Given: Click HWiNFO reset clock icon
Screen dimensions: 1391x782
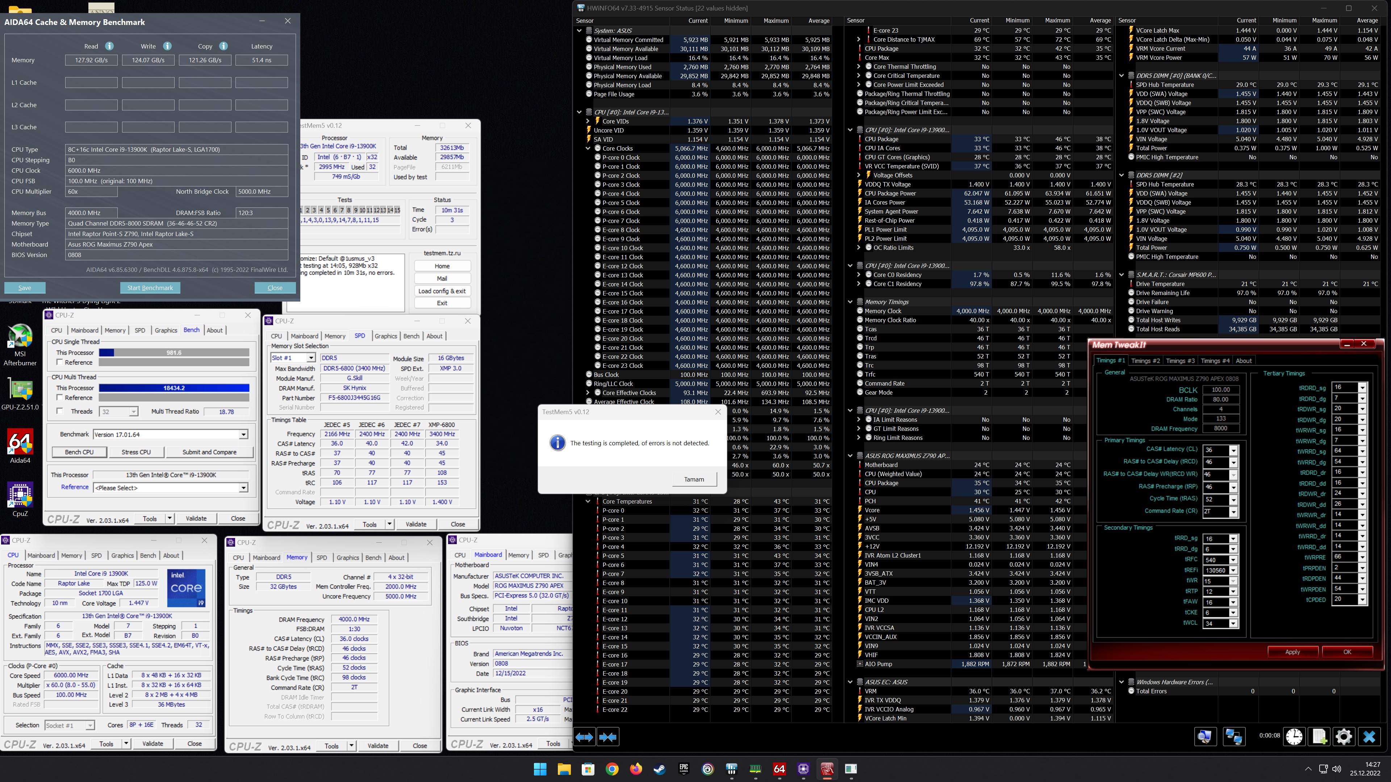Looking at the screenshot, I should [1294, 737].
